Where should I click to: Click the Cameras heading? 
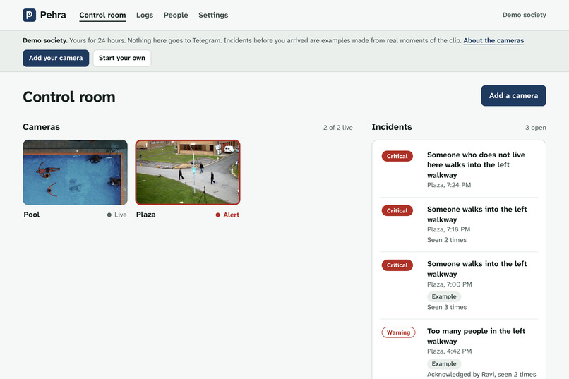41,127
